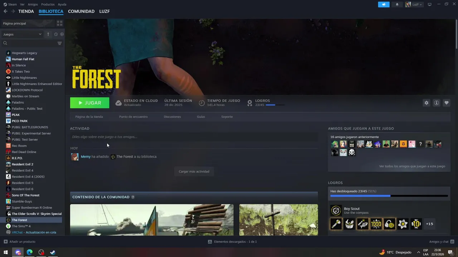This screenshot has width=458, height=257.
Task: Open downloads Elementos descargados status
Action: click(232, 242)
